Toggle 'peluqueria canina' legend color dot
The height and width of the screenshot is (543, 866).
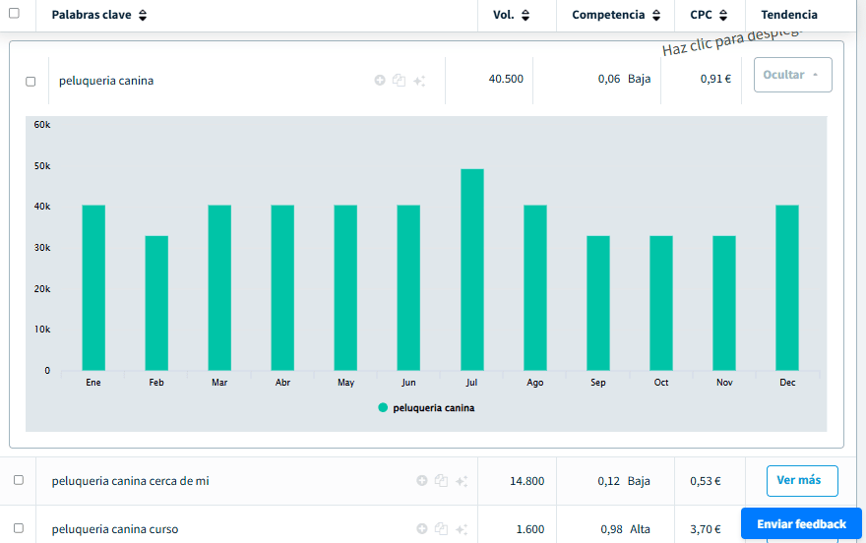tap(383, 407)
